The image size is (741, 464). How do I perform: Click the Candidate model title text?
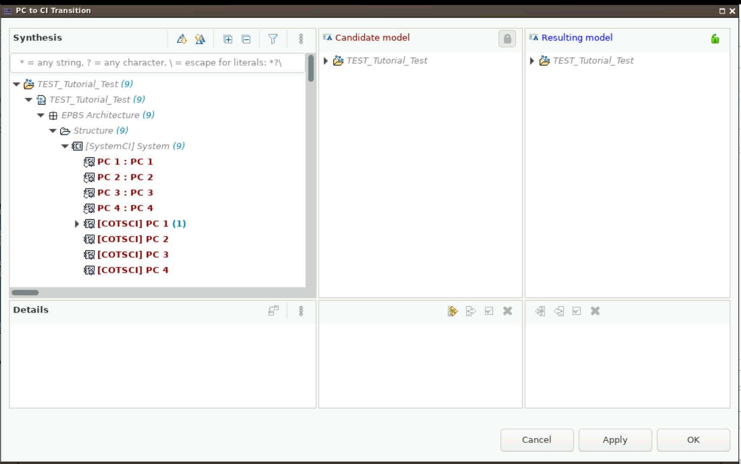tap(372, 38)
